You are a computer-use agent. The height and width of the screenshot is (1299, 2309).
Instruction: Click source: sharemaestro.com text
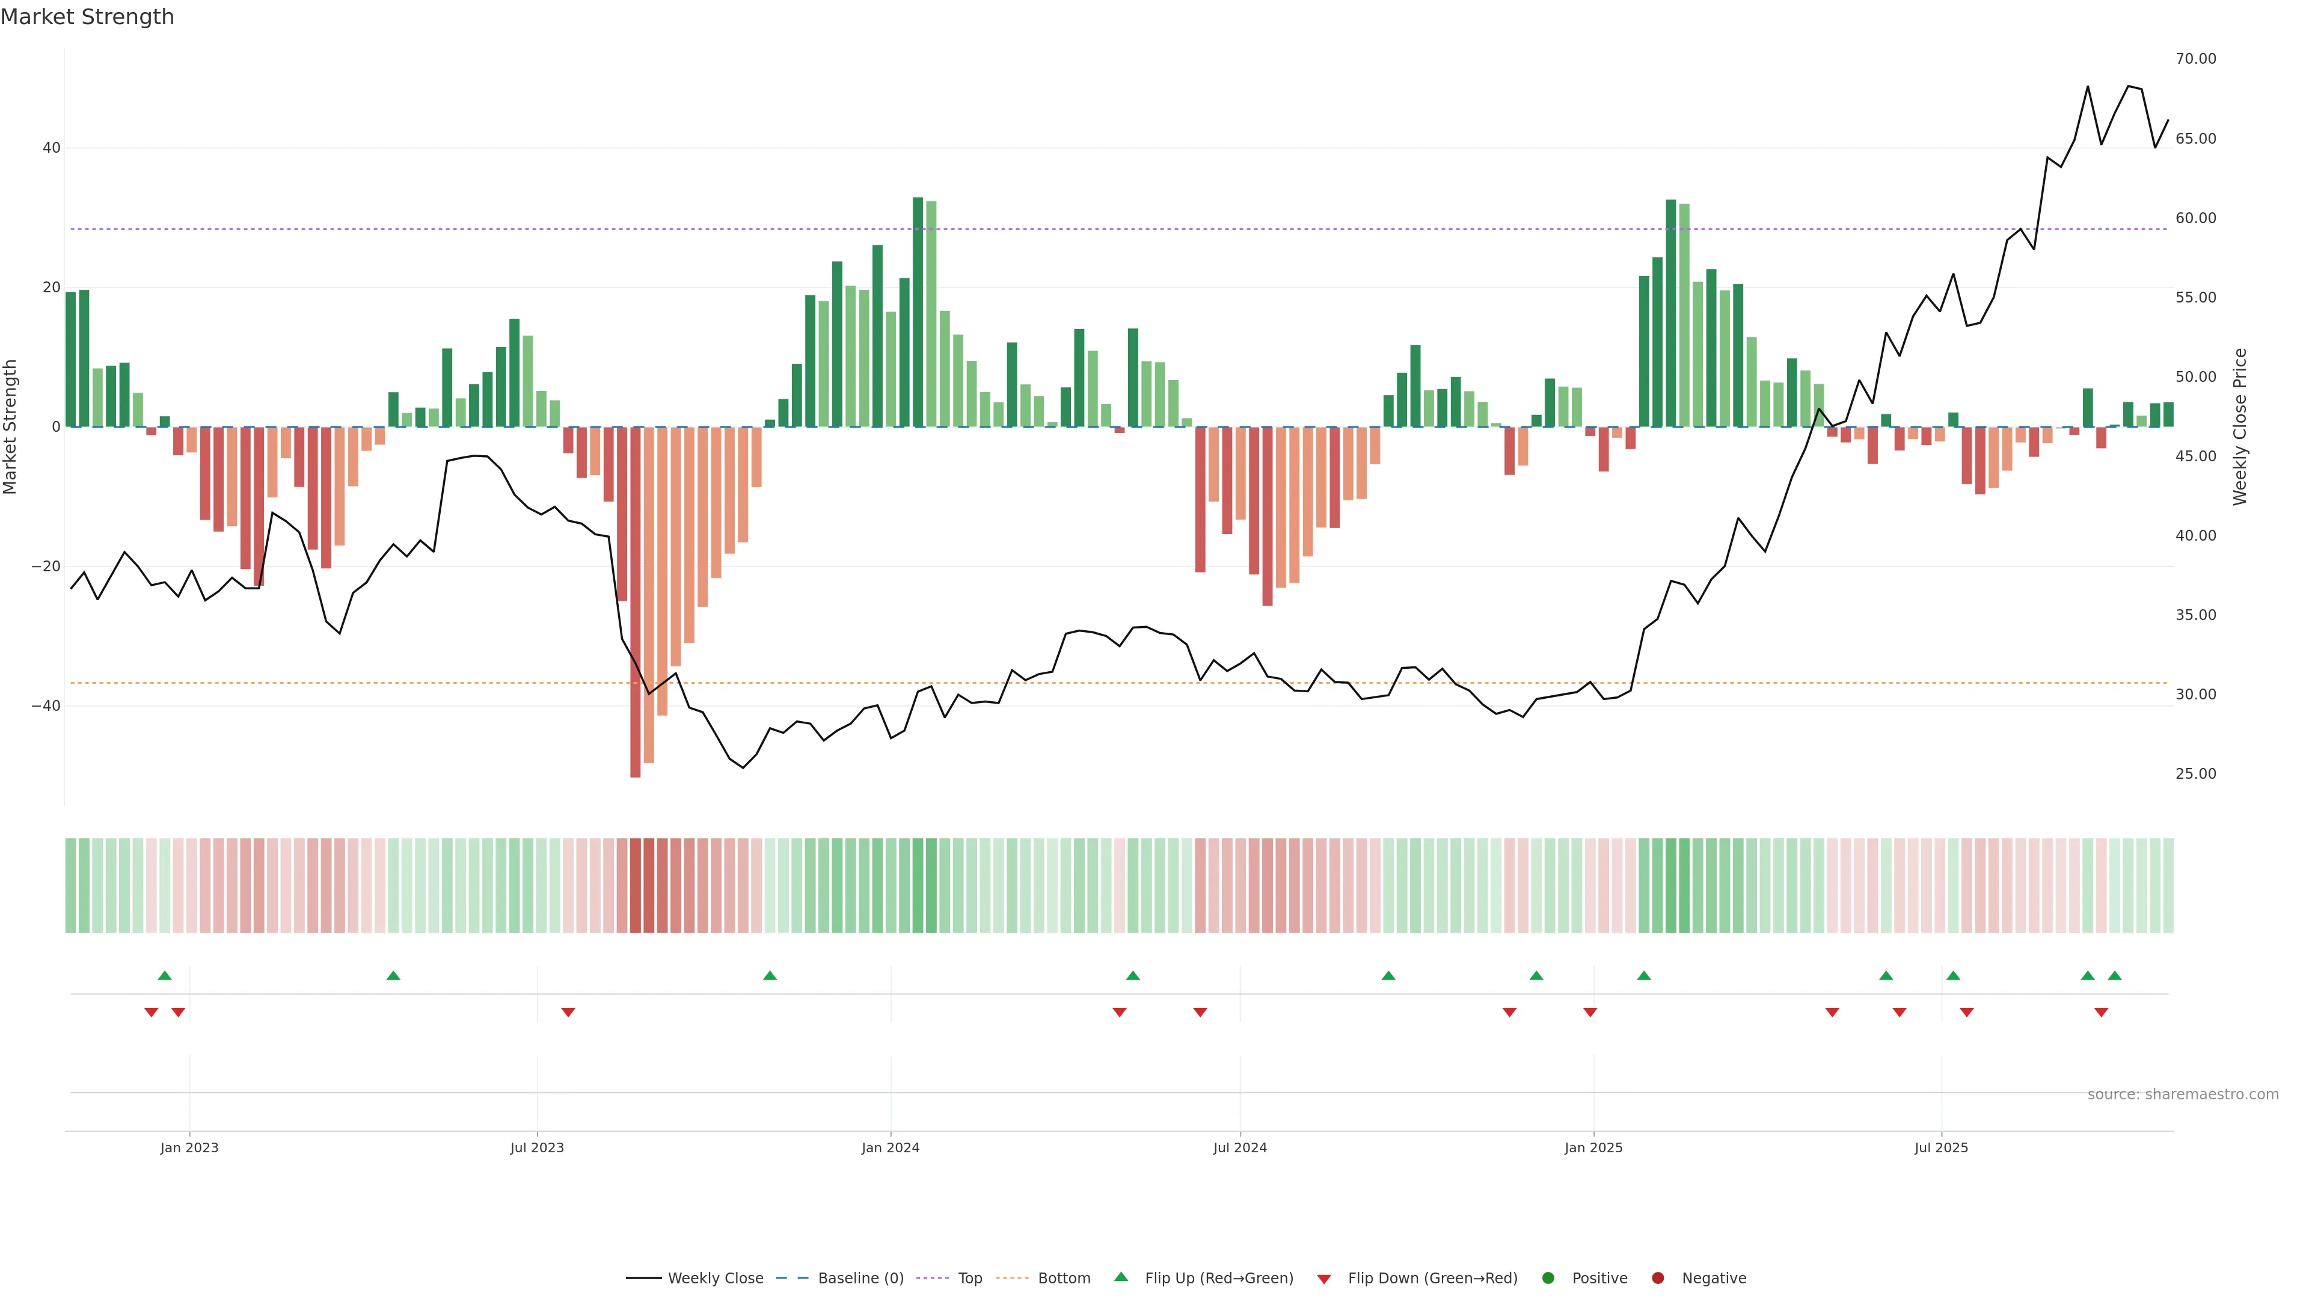click(x=2183, y=1095)
